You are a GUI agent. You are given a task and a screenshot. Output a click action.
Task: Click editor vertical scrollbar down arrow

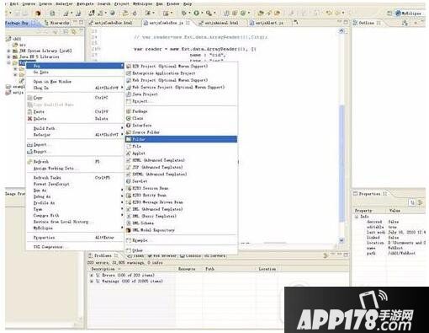[342, 240]
